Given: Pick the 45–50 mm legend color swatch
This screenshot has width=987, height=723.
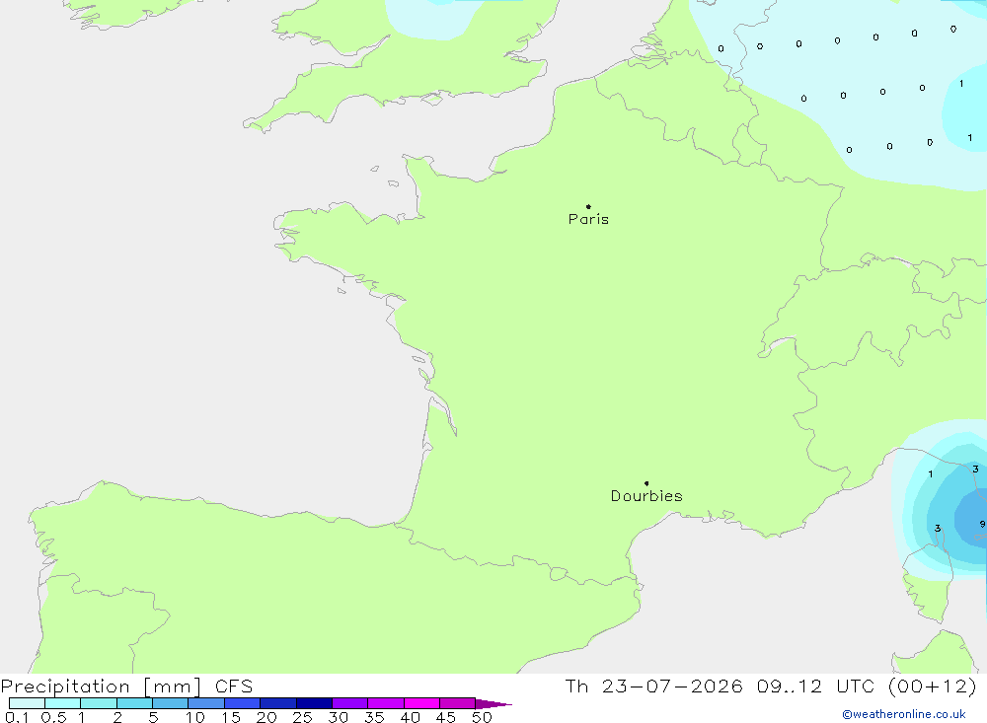Looking at the screenshot, I should 457,703.
